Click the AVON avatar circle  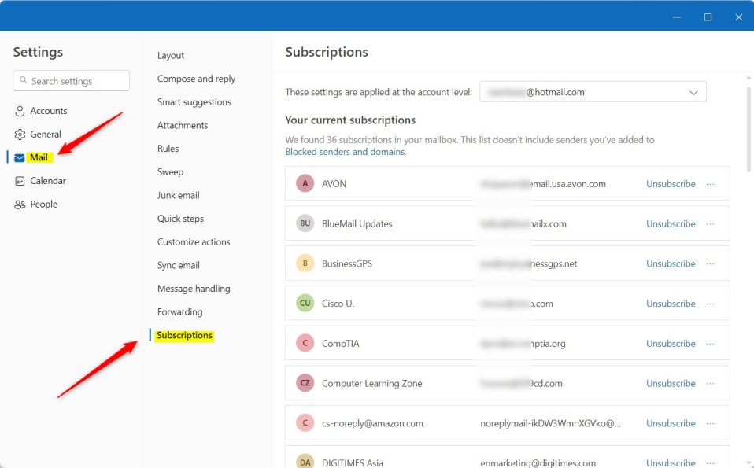tap(305, 183)
